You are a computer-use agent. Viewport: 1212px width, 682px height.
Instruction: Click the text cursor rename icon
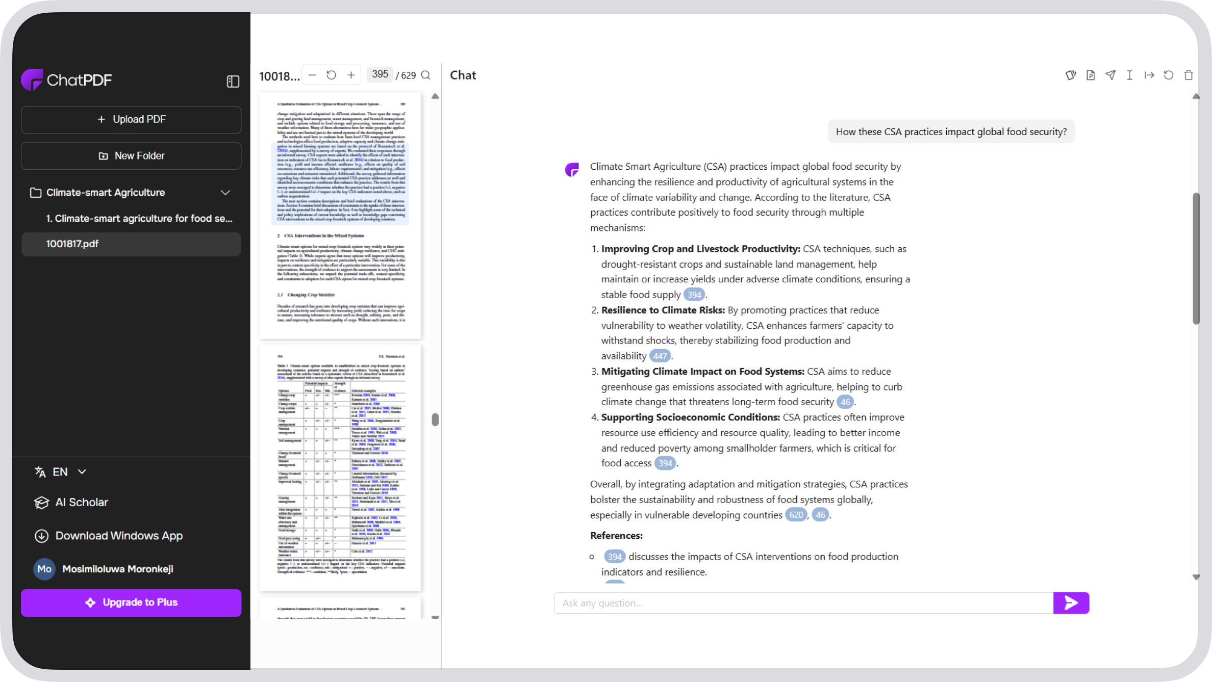tap(1129, 75)
